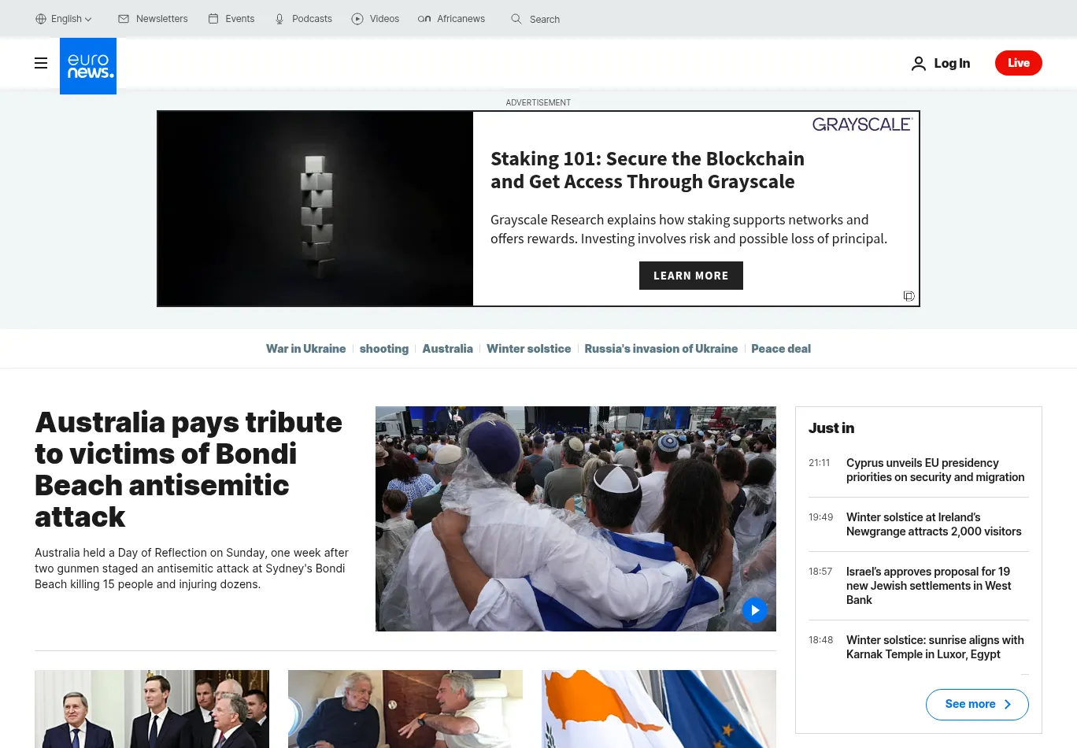Click the Euronews logo
The height and width of the screenshot is (748, 1077).
pos(88,66)
